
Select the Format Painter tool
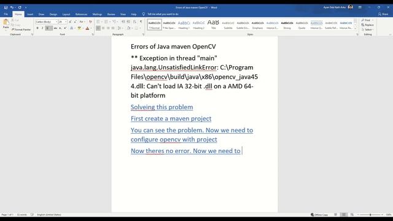pyautogui.click(x=21, y=29)
